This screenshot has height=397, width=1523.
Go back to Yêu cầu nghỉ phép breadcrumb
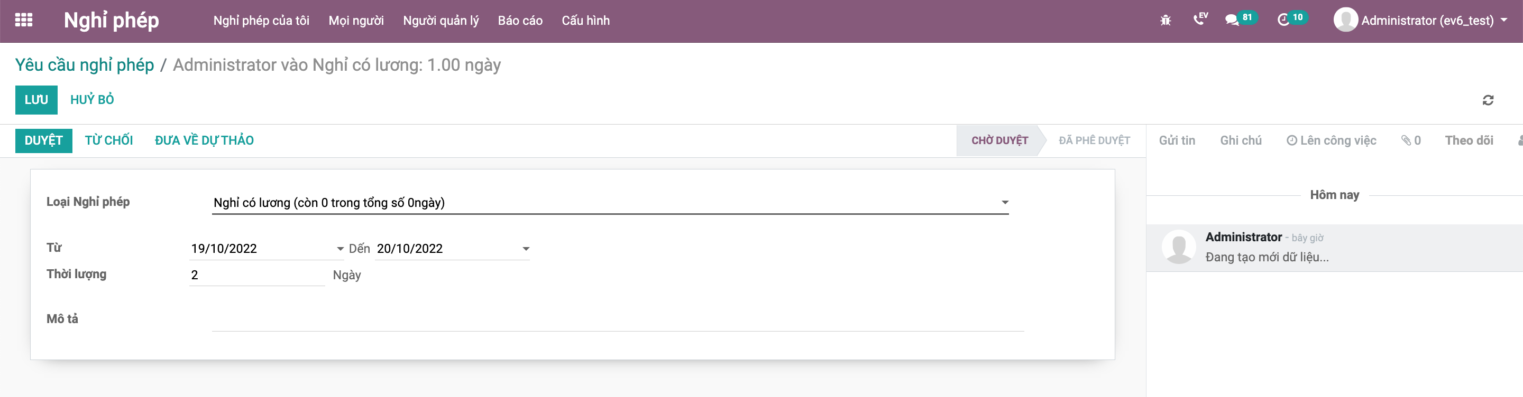(x=85, y=65)
